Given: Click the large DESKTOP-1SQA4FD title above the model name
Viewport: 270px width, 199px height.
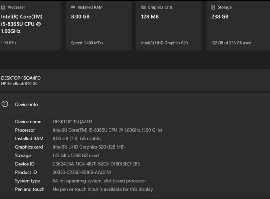Looking at the screenshot, I should 21,78.
